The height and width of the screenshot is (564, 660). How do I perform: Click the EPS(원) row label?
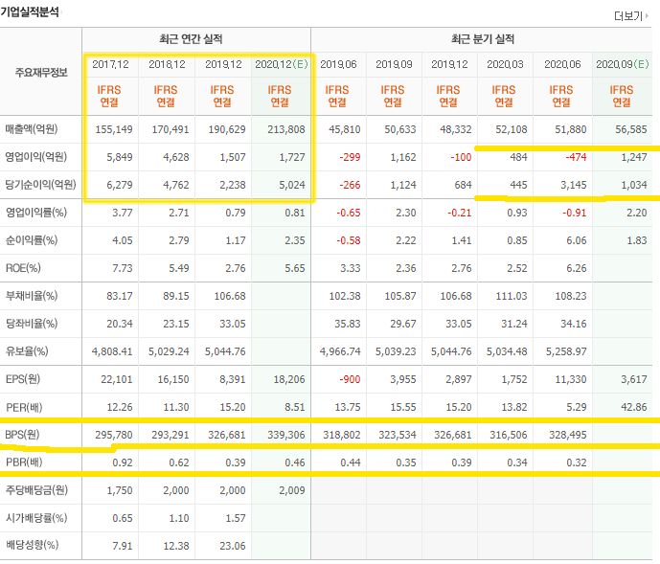pos(23,379)
